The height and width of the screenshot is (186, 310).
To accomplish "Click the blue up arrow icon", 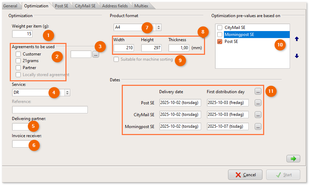I will pyautogui.click(x=297, y=39).
